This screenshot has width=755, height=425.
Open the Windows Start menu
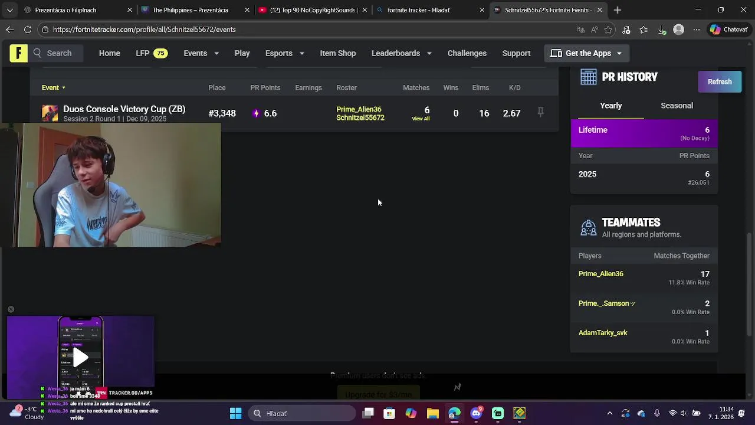[235, 413]
